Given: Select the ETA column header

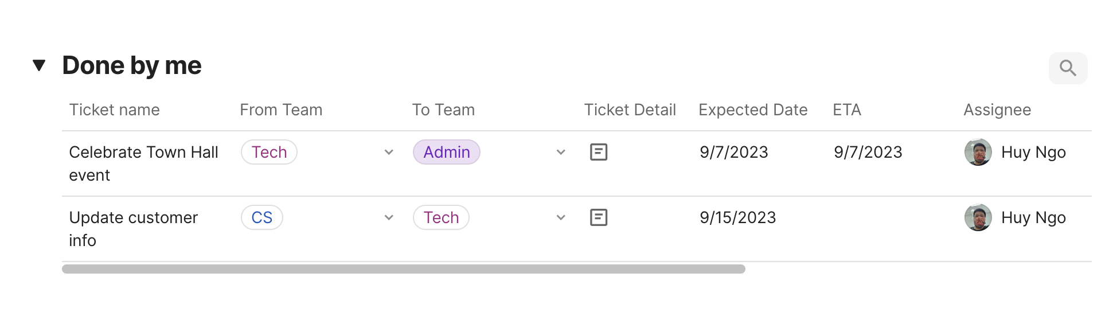Looking at the screenshot, I should click(847, 110).
